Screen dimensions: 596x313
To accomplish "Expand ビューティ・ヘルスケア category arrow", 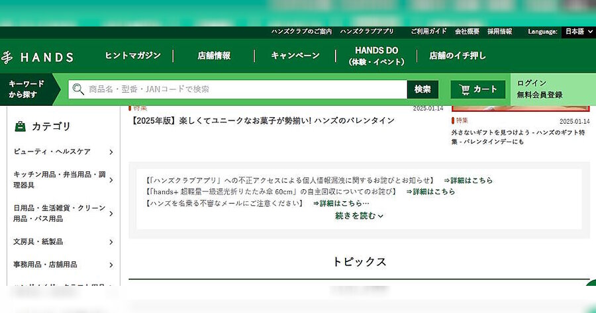I will [x=111, y=152].
